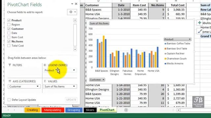
Task: Click the Chart Elements plus icon
Action: 199,23
